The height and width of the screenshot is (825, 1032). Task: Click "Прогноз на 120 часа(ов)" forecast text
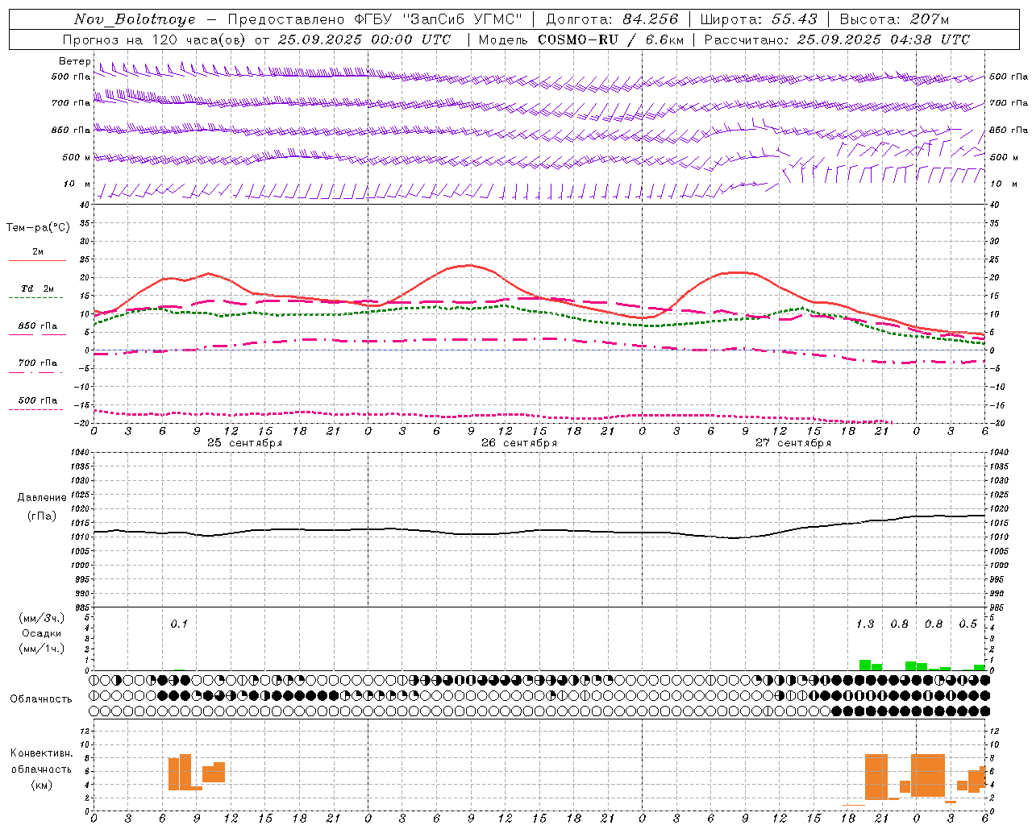click(155, 39)
